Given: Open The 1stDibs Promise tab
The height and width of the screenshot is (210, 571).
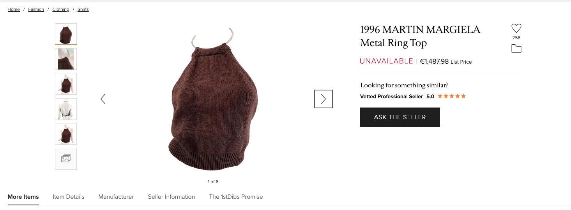Looking at the screenshot, I should 236,197.
